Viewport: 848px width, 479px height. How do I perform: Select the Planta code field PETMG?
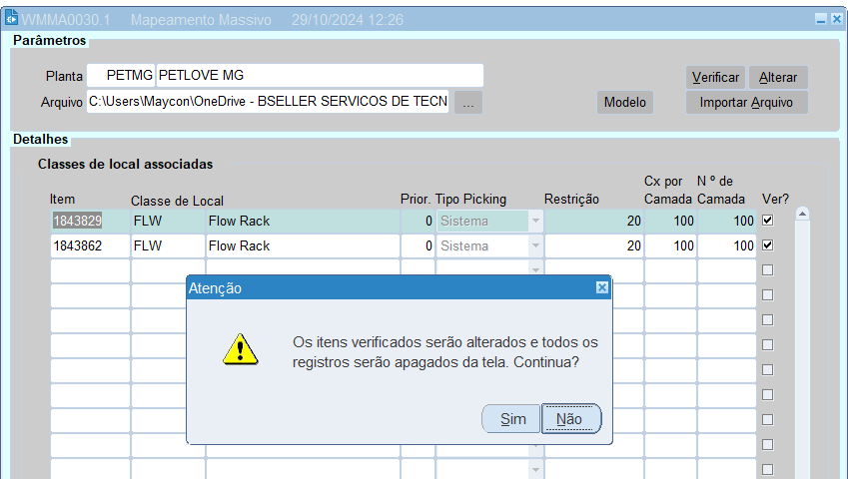point(121,76)
